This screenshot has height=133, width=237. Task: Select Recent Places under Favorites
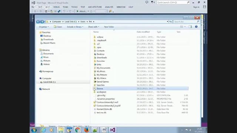tap(49, 43)
